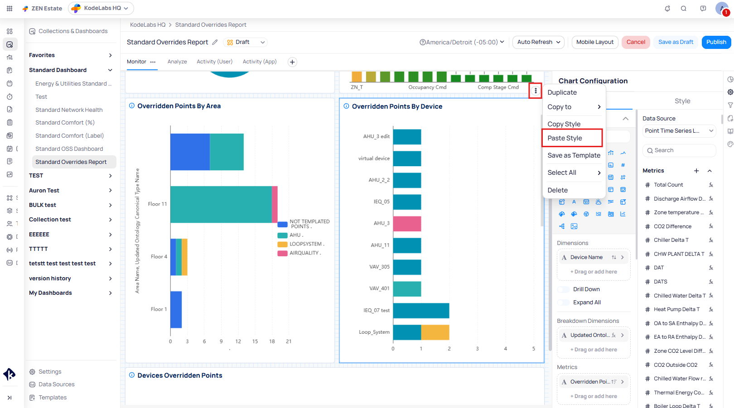Click the fx icon next to Total Count
734x408 pixels.
711,185
